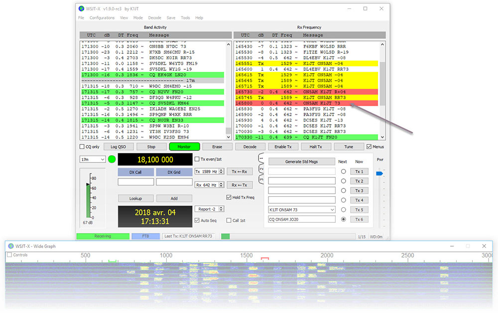The width and height of the screenshot is (498, 313).
Task: Click the green rig status indicator
Action: [112, 159]
